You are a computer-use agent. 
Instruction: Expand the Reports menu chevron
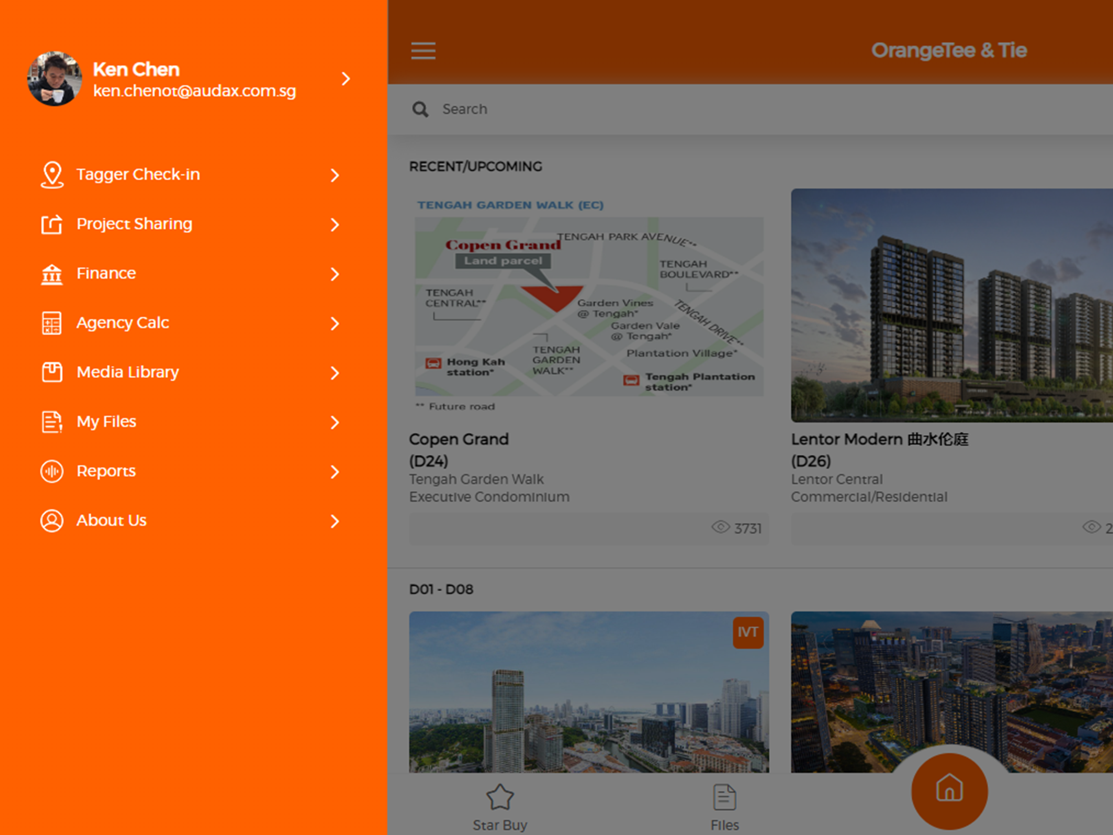point(334,472)
